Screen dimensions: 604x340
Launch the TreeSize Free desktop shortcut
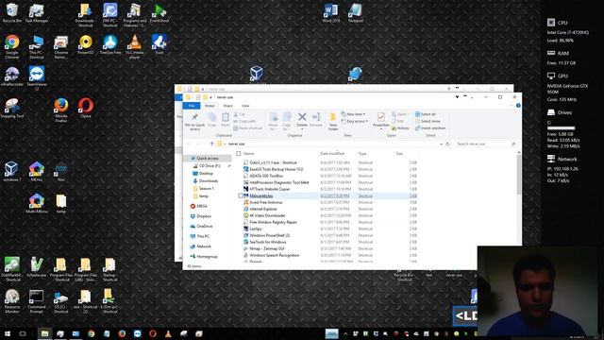click(x=110, y=44)
